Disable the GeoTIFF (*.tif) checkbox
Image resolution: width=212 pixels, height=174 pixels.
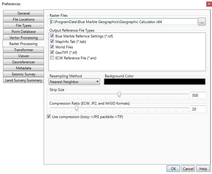[52, 53]
